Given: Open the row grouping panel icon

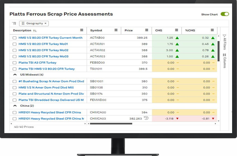Looking at the screenshot, I should [14, 23].
